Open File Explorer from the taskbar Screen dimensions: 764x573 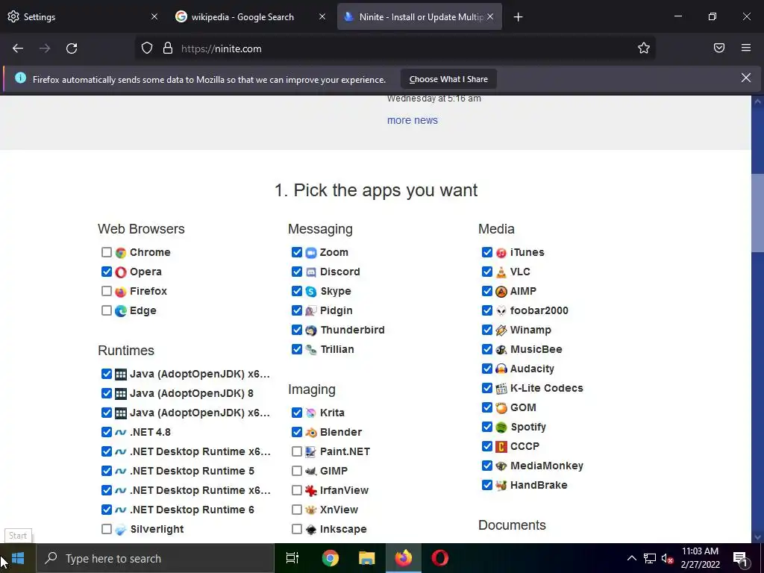[x=367, y=558]
